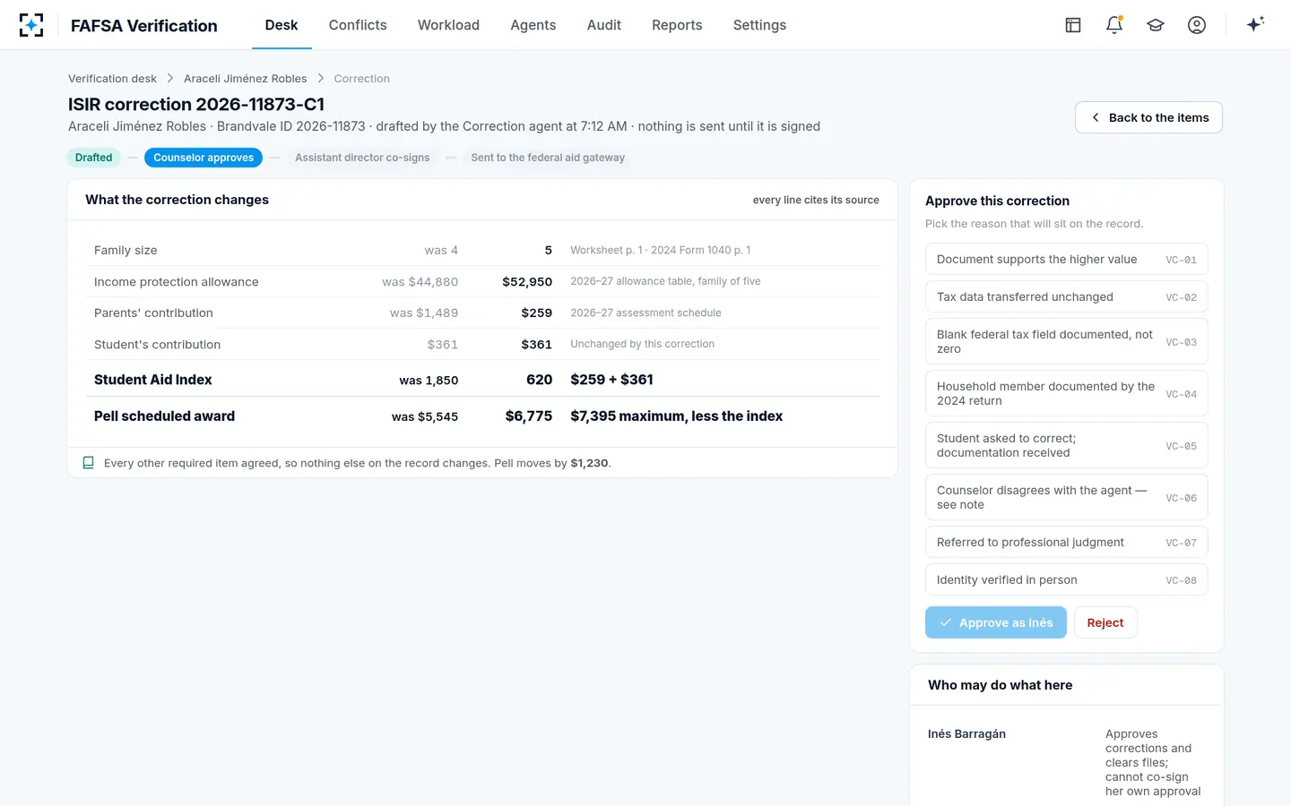
Task: Reject this correction
Action: (x=1105, y=622)
